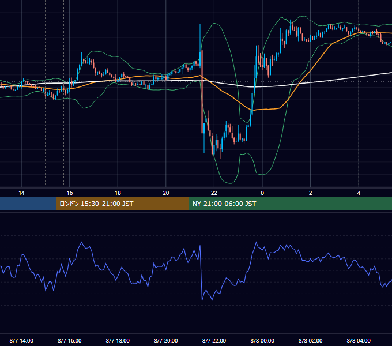This screenshot has width=392, height=346.
Task: Click the hour label 2 on chart axis
Action: coord(311,193)
